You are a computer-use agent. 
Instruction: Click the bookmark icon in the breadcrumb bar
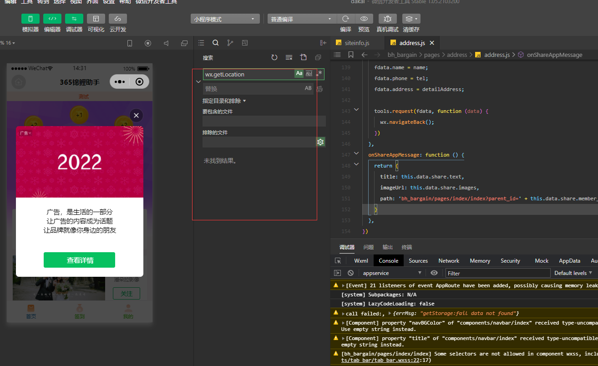click(x=350, y=55)
